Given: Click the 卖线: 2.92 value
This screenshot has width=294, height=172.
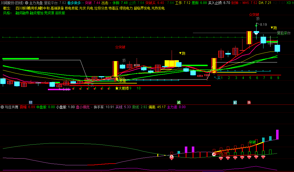Looking at the screenshot, I should coord(140,107).
